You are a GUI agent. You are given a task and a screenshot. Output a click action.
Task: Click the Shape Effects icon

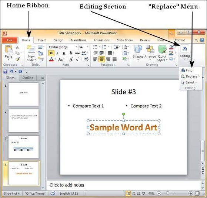[x=171, y=59]
